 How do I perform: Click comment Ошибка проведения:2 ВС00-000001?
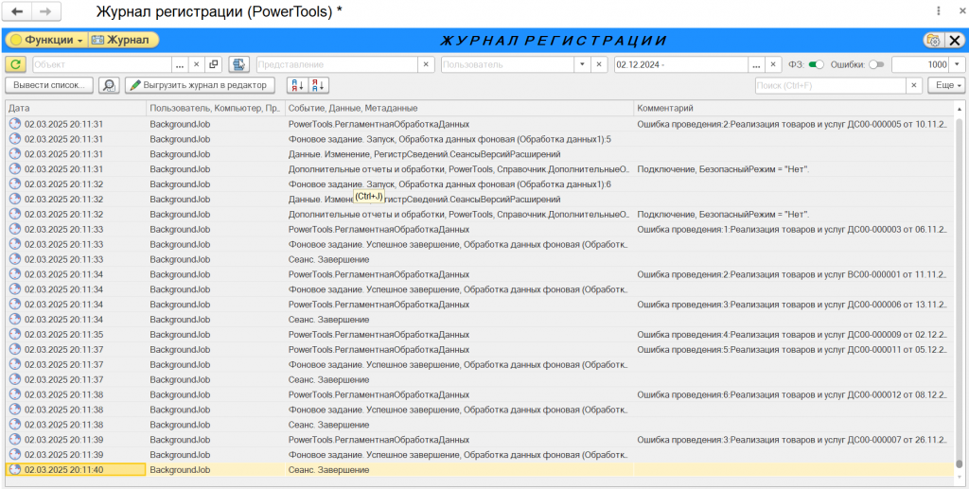point(792,274)
